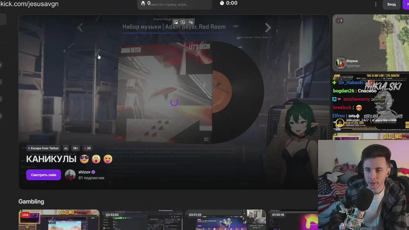Open the 03:51:35 video thumbnail
The image size is (409, 230).
click(x=226, y=220)
